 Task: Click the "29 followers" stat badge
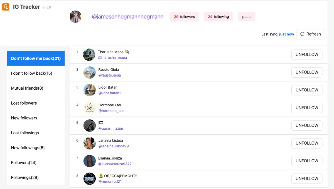[184, 17]
